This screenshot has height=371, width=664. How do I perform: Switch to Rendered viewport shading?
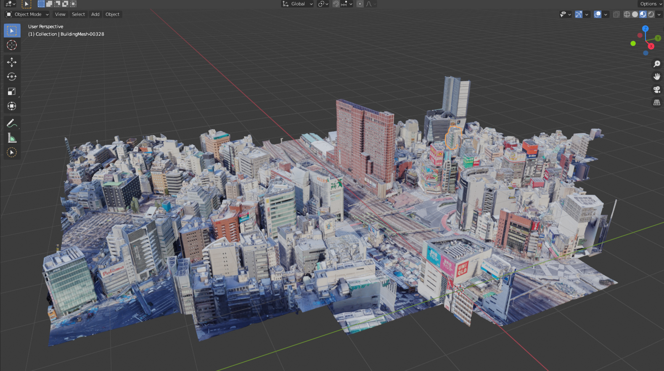(651, 14)
